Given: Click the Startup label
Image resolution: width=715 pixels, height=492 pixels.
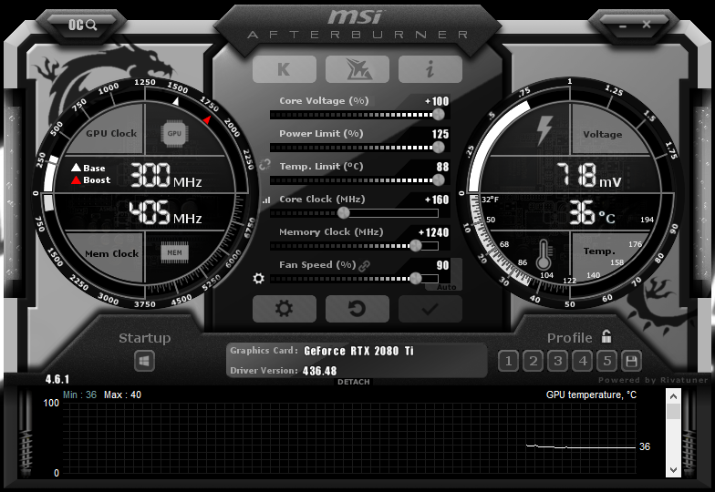Looking at the screenshot, I should 144,338.
